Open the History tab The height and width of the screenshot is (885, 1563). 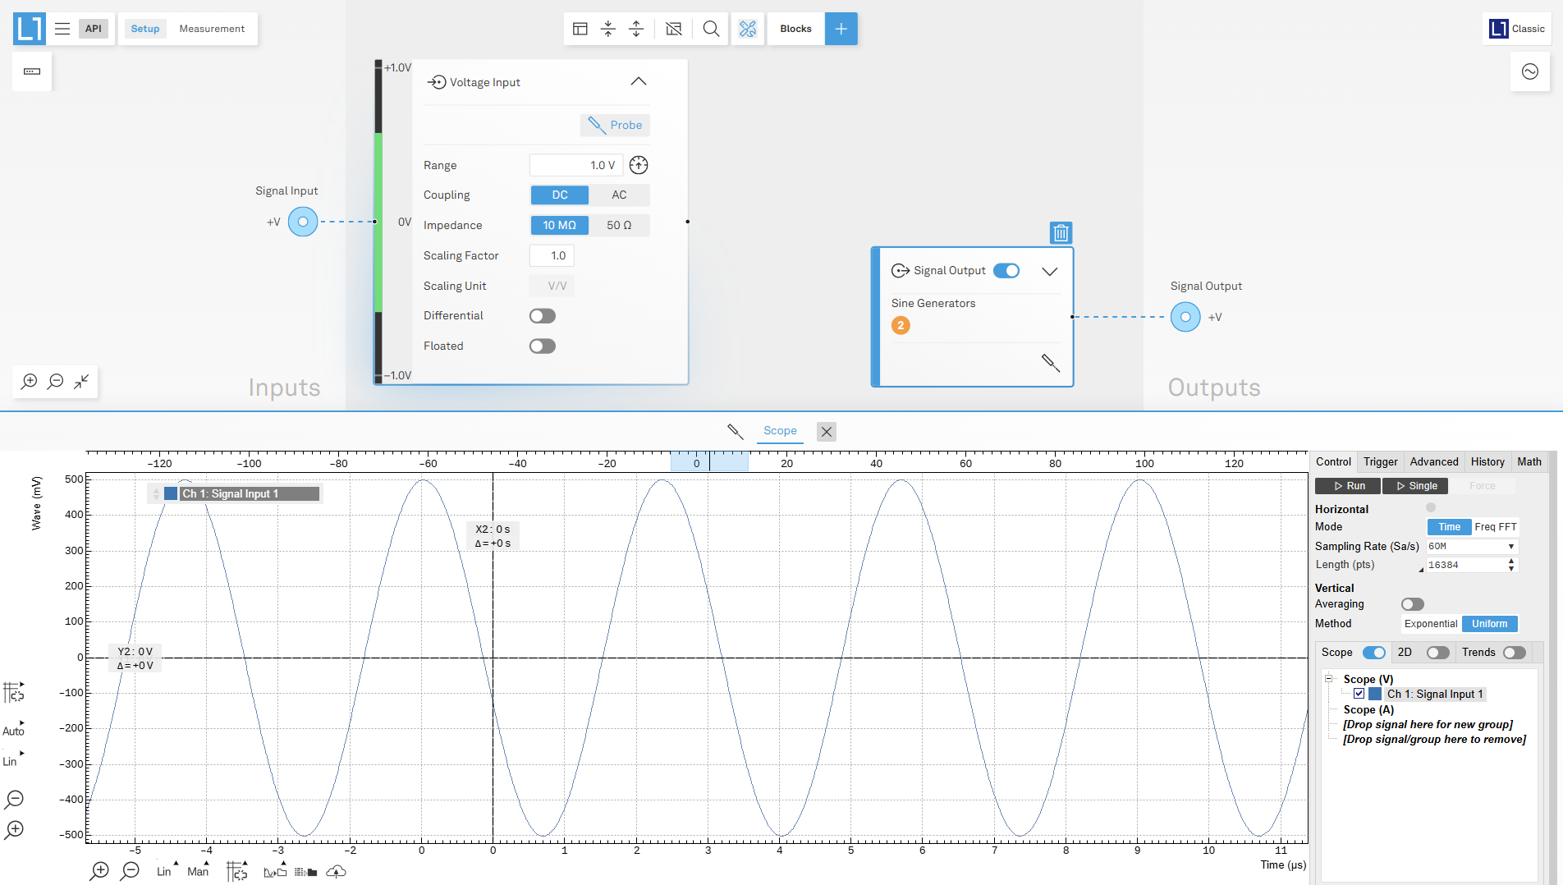[1487, 462]
